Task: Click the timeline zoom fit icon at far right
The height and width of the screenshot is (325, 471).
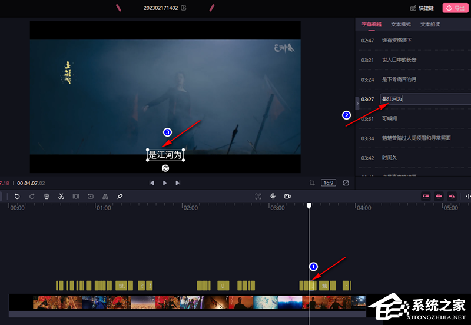Action: (467, 197)
